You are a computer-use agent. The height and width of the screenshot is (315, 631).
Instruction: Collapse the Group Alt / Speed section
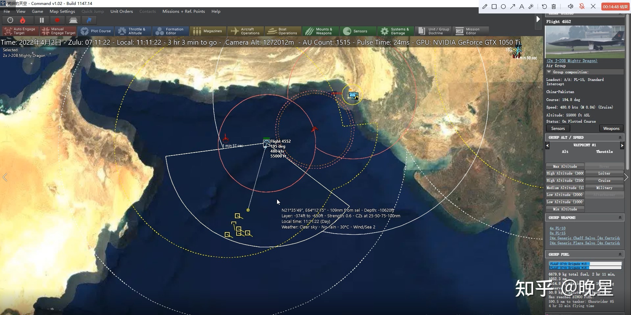(x=620, y=137)
